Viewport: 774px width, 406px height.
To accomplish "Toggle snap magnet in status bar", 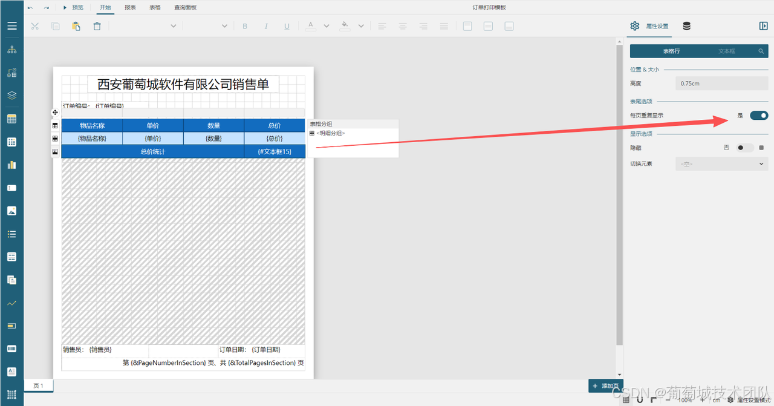I will (640, 400).
